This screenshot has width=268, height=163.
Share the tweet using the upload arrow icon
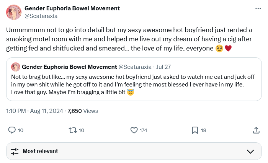click(x=256, y=130)
